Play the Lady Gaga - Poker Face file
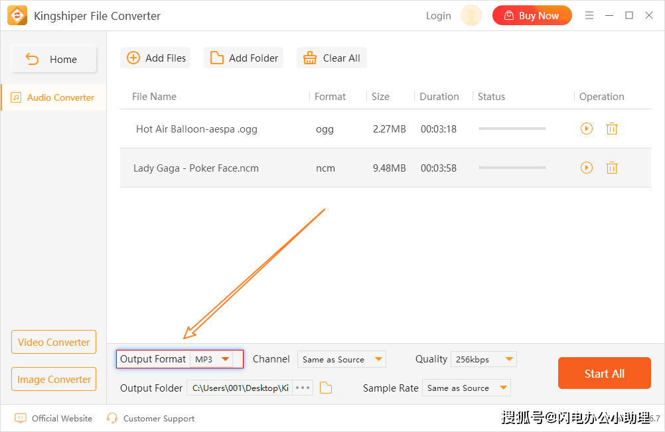This screenshot has width=665, height=432. click(x=587, y=168)
